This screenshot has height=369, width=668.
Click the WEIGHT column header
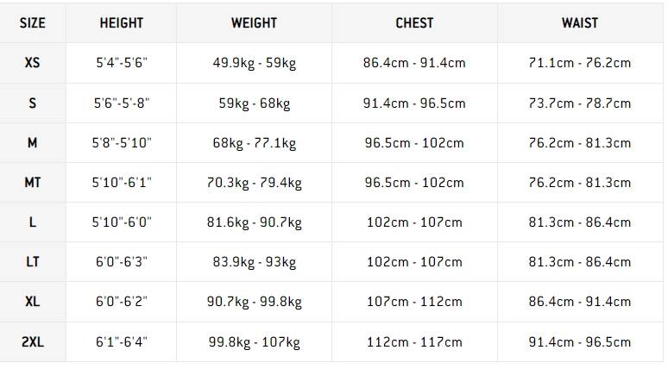[x=254, y=23]
